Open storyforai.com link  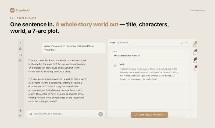[197, 10]
